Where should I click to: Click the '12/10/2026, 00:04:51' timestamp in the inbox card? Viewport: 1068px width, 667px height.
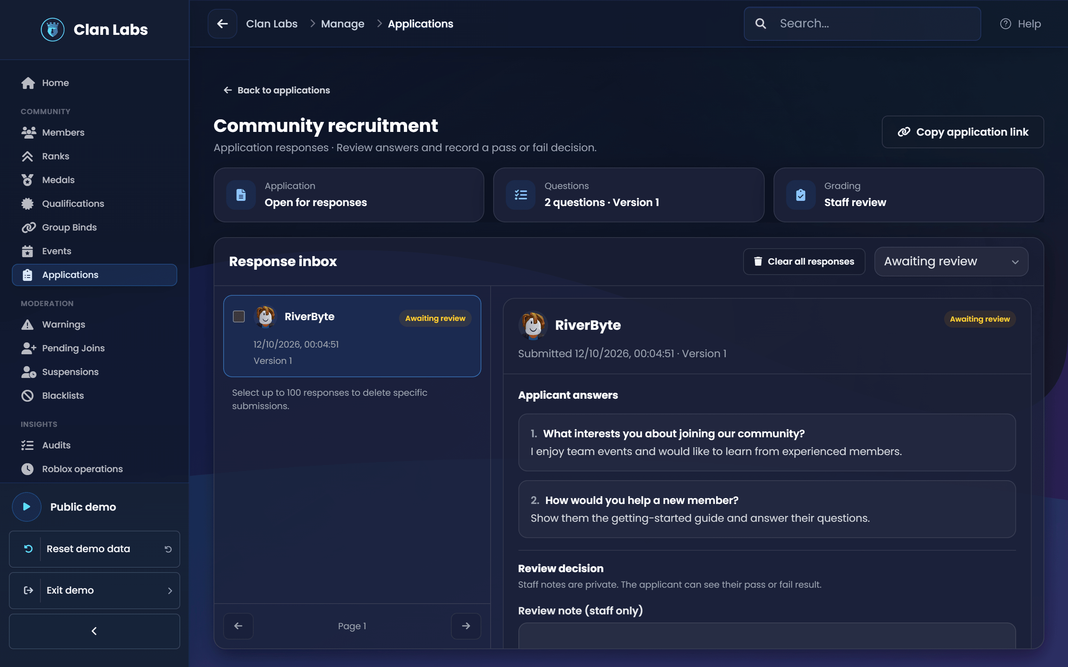(x=296, y=345)
